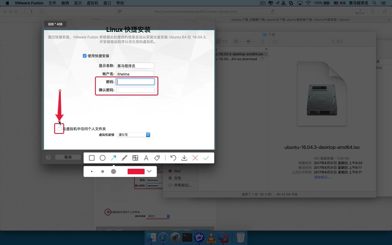Open the 窗口 menu
392x245 pixels.
pos(107,3)
